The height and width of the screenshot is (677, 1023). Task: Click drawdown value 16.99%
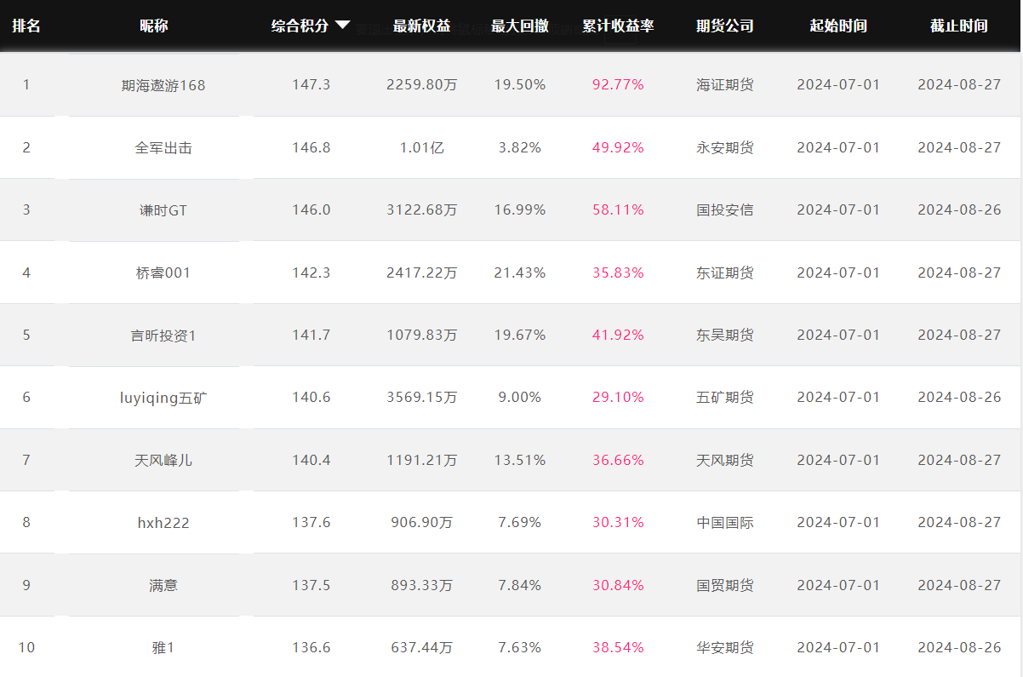tap(520, 209)
